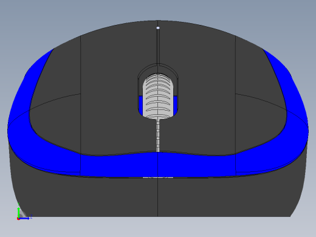Image resolution: width=316 pixels, height=237 pixels.
Task: Select the light gray sliver under blue band
Action: click(158, 177)
